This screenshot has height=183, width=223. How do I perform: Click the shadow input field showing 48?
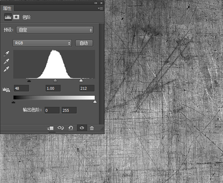pyautogui.click(x=21, y=88)
